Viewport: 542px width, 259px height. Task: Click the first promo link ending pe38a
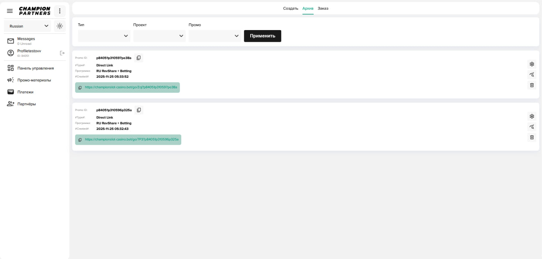pos(131,87)
